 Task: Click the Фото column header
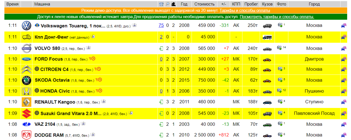click(281, 4)
